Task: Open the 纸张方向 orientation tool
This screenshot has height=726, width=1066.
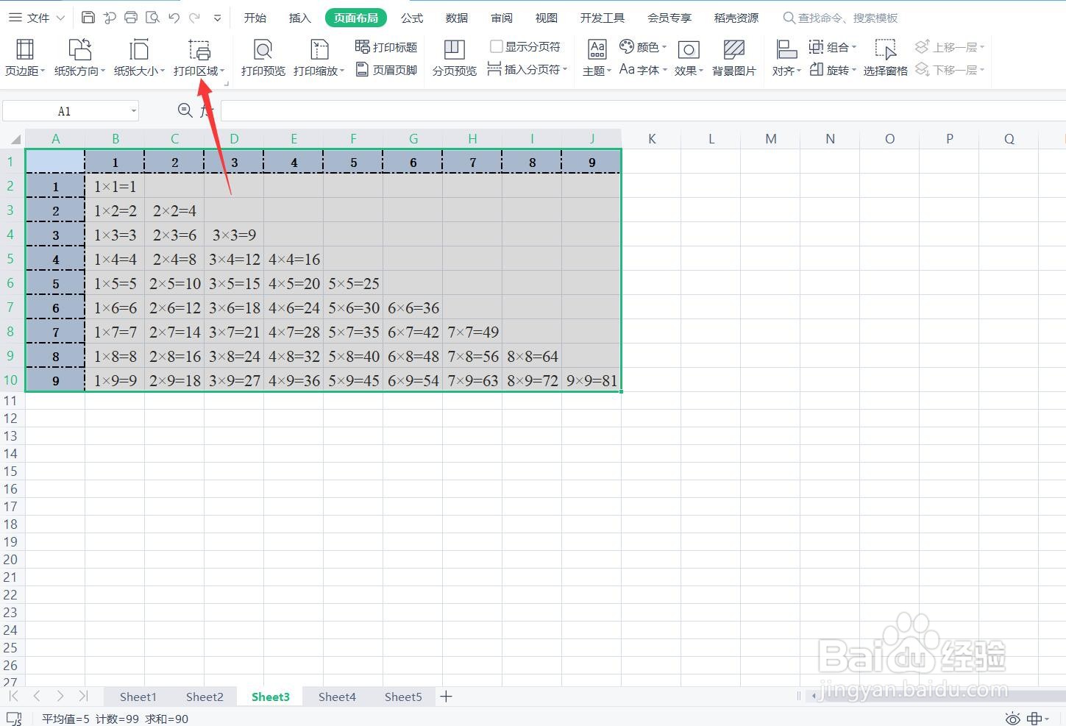Action: point(79,58)
